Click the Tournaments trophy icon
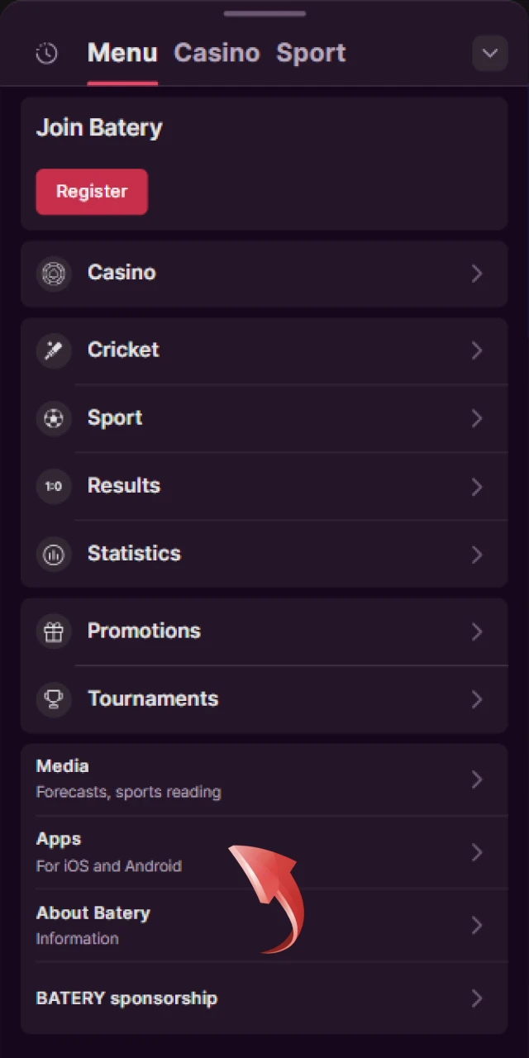The image size is (529, 1058). pyautogui.click(x=54, y=699)
